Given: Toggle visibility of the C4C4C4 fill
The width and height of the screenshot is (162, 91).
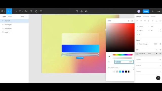Looking at the screenshot, I should 156,54.
